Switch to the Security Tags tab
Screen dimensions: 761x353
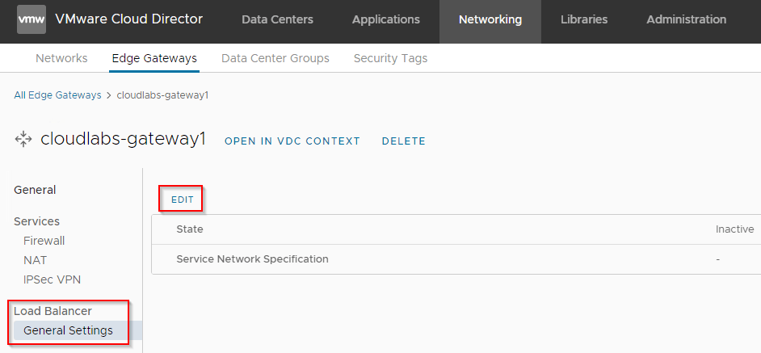tap(390, 58)
